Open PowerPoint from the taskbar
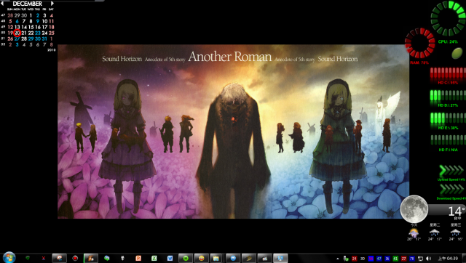Viewport: 466px width, 263px height. point(138,258)
